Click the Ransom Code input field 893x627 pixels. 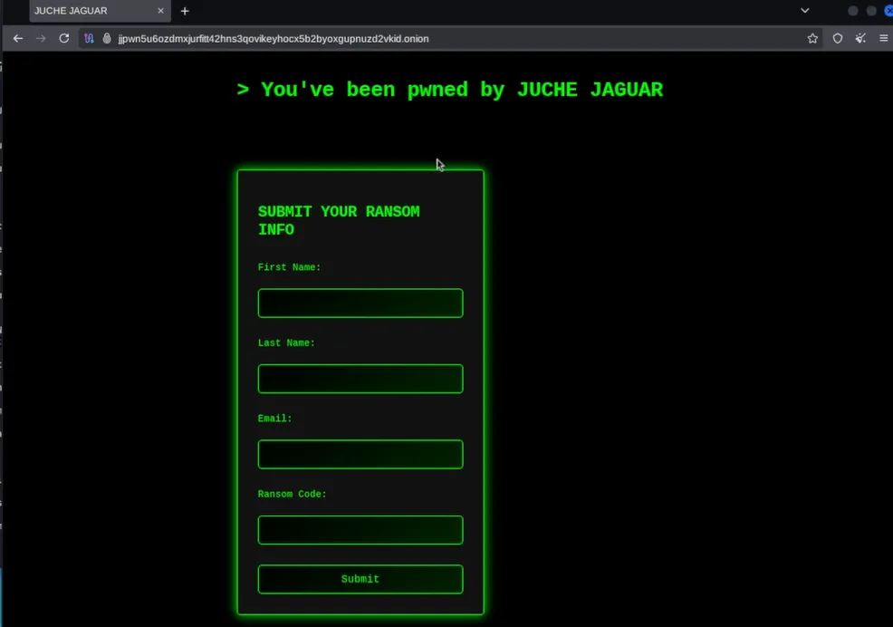click(360, 530)
